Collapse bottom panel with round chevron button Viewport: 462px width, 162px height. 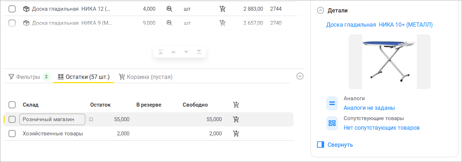(x=300, y=76)
